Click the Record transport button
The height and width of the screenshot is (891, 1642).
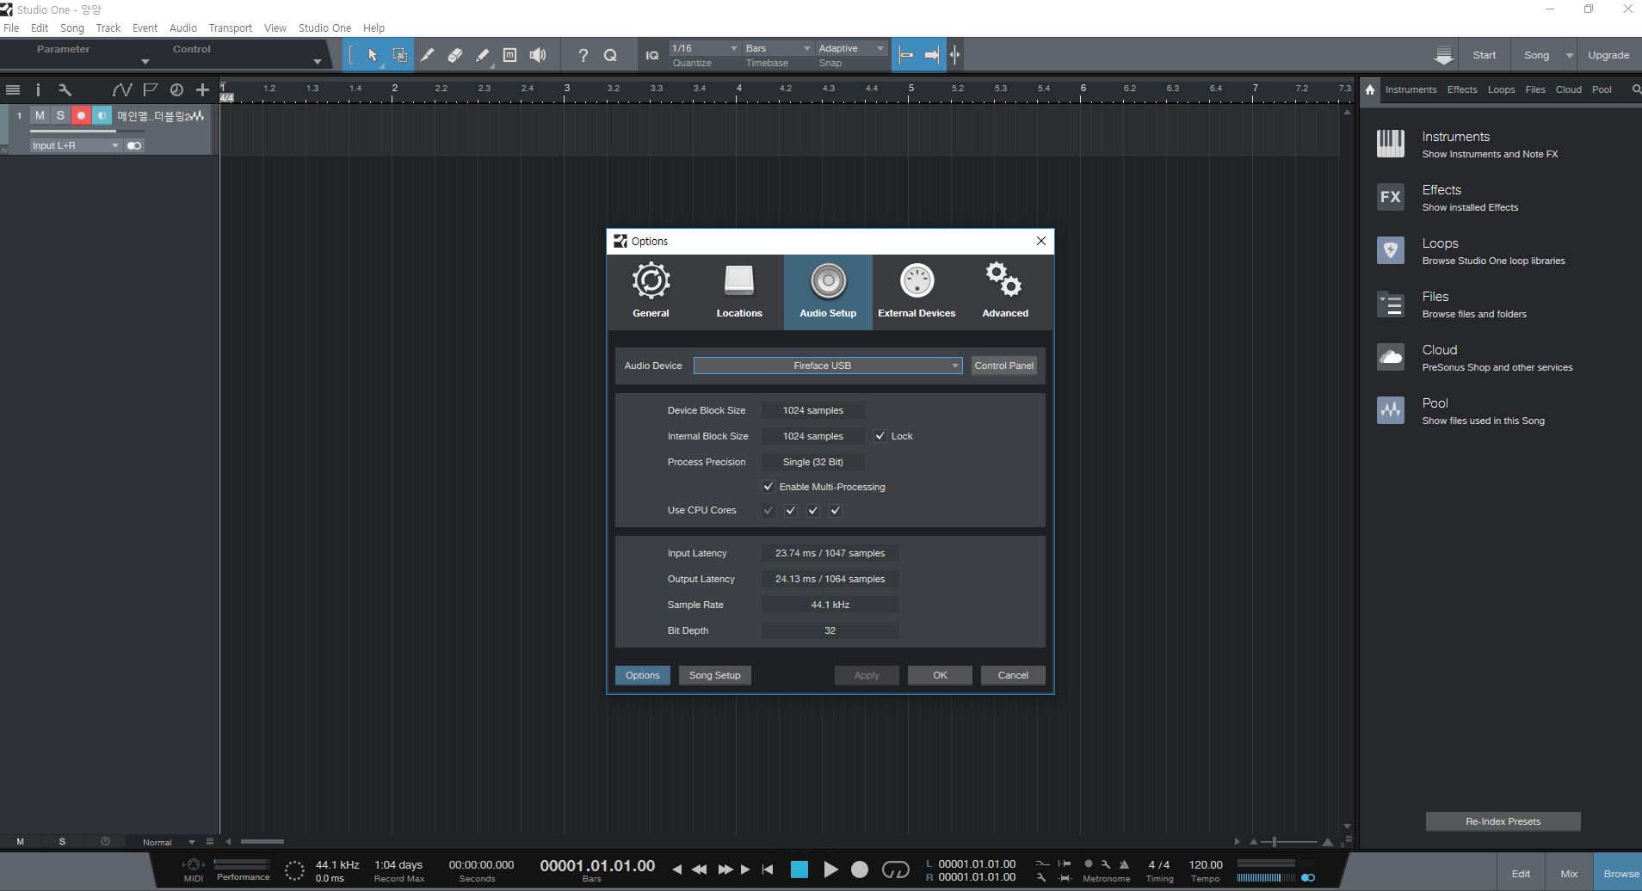click(859, 869)
